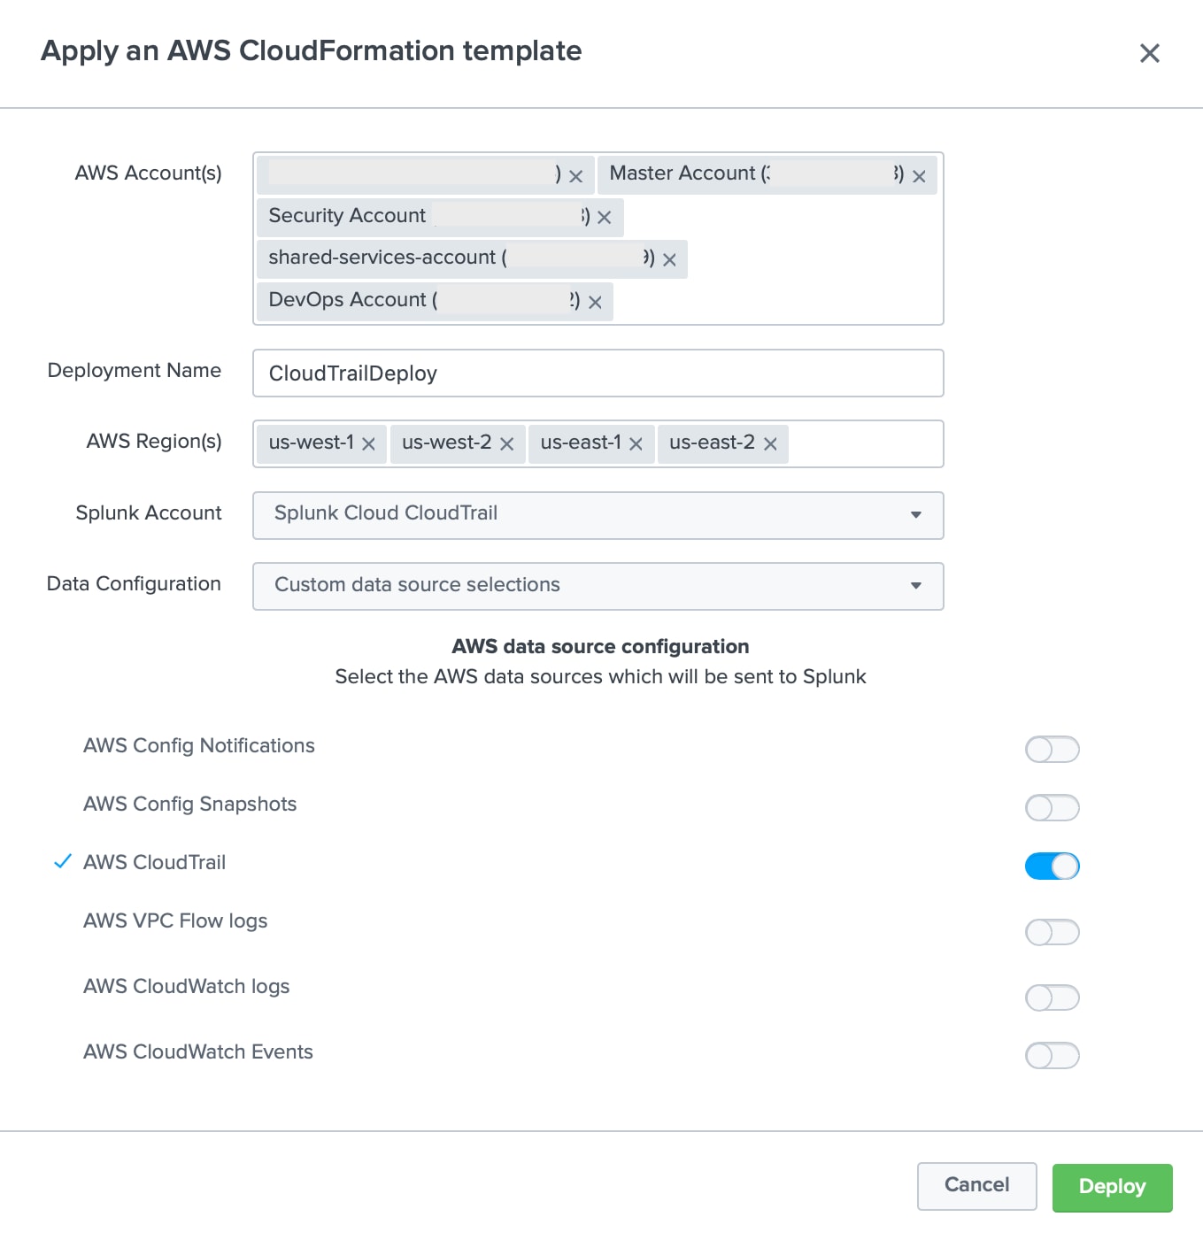Enable AWS VPC Flow logs toggle

[x=1053, y=932]
